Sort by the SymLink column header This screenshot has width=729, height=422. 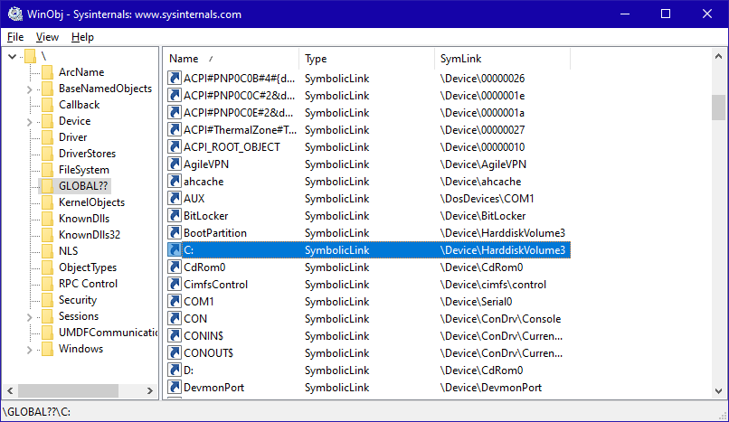[501, 59]
